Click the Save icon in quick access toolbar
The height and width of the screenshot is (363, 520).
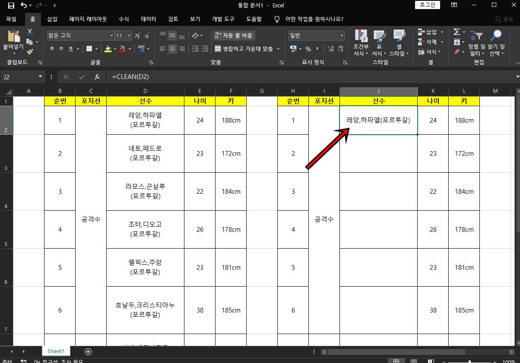pyautogui.click(x=11, y=6)
